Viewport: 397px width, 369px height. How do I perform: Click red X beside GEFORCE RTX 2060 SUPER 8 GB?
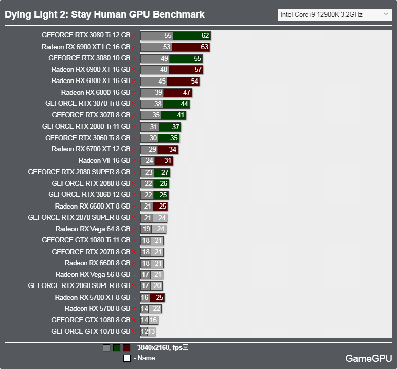coord(134,286)
